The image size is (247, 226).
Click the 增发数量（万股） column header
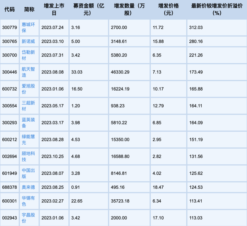click(x=129, y=10)
